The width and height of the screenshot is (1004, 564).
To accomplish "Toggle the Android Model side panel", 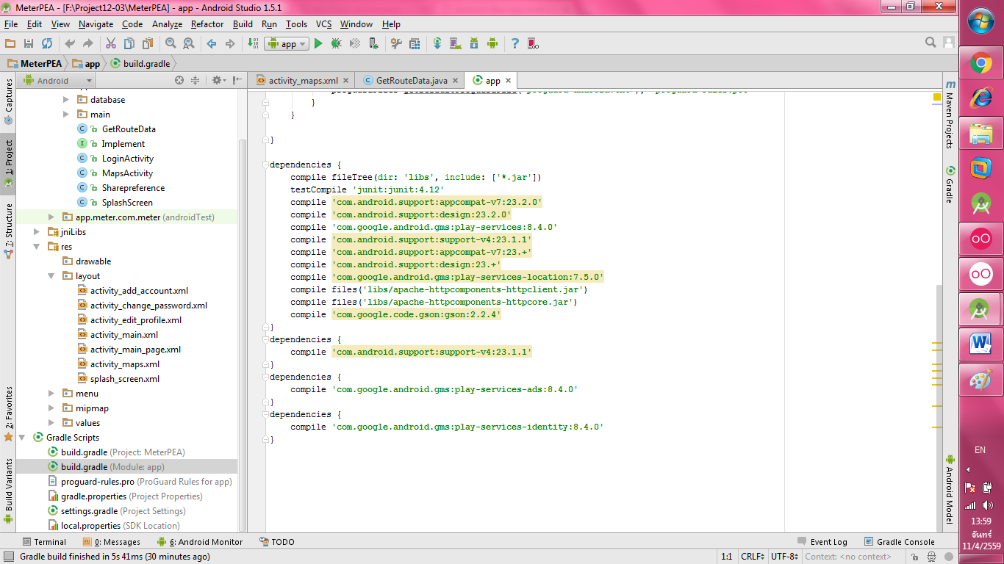I will tap(950, 488).
